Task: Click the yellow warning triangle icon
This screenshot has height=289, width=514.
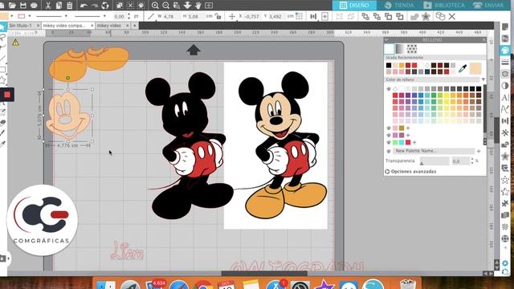Action: tap(15, 43)
